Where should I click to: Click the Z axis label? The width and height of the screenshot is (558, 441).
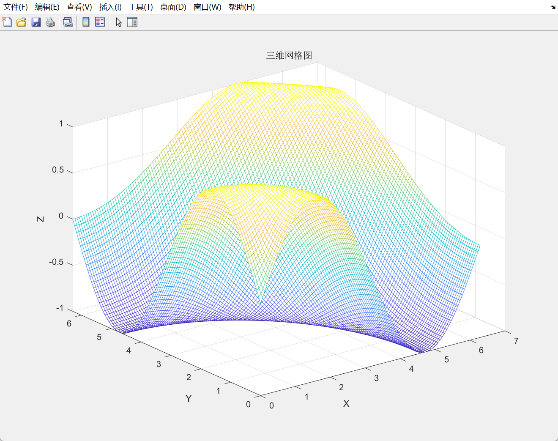(x=41, y=219)
